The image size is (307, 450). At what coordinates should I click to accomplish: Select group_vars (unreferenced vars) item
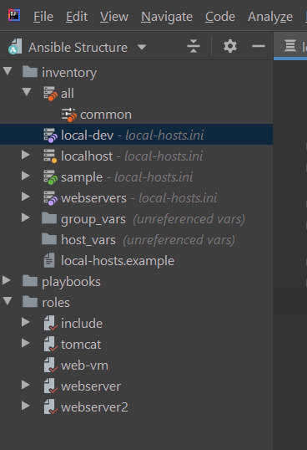(x=153, y=219)
